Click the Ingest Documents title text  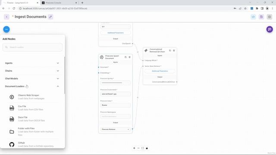coord(31,17)
